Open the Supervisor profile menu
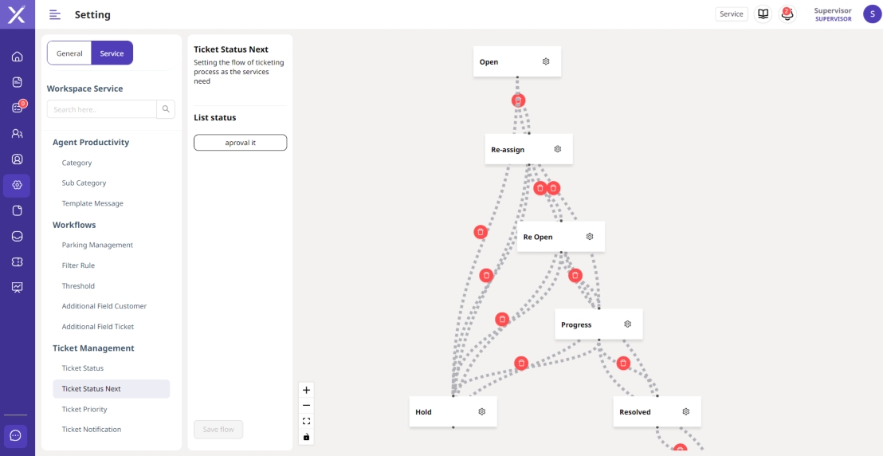This screenshot has width=883, height=456. tap(873, 14)
